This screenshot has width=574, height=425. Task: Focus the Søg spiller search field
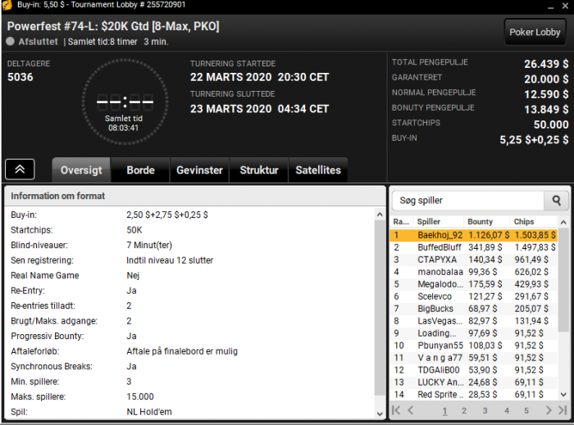(468, 201)
